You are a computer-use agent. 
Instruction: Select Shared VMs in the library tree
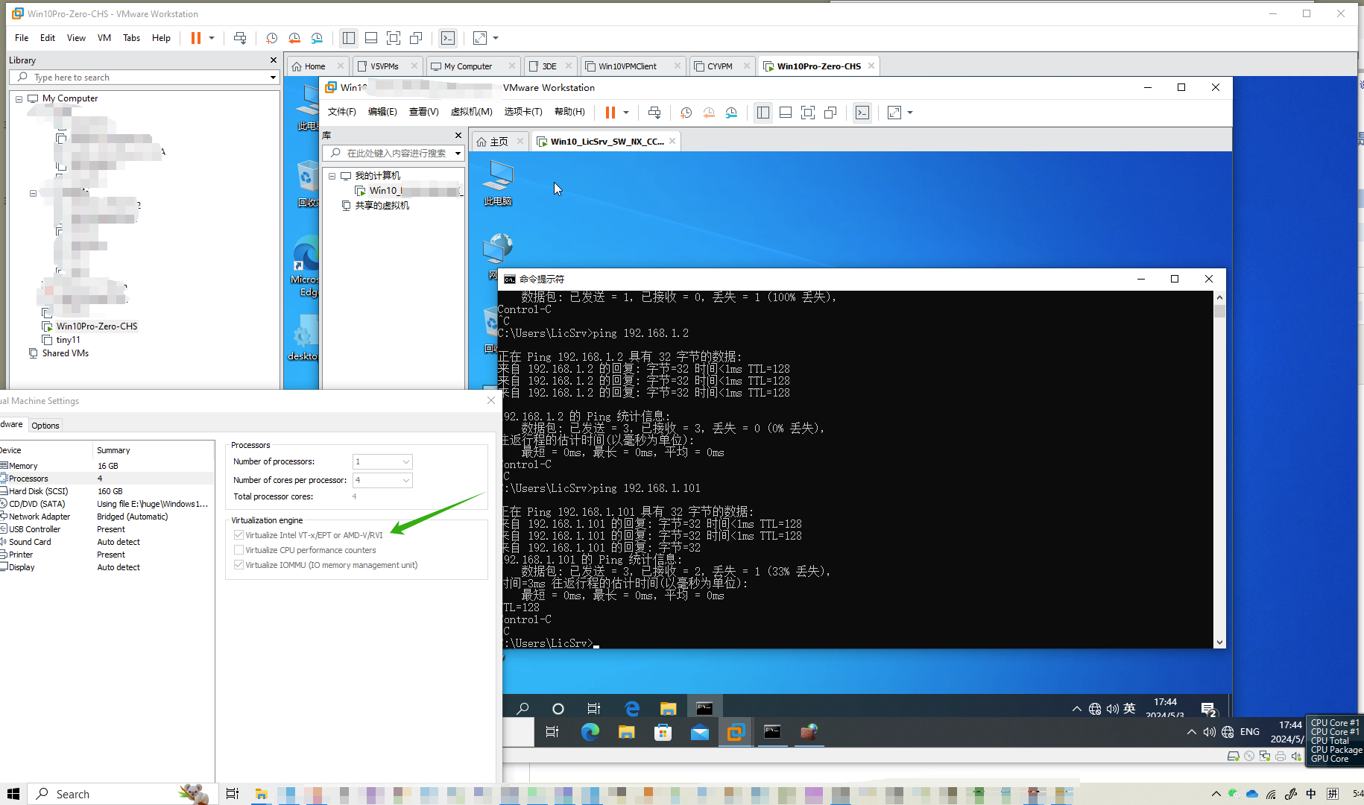coord(66,353)
